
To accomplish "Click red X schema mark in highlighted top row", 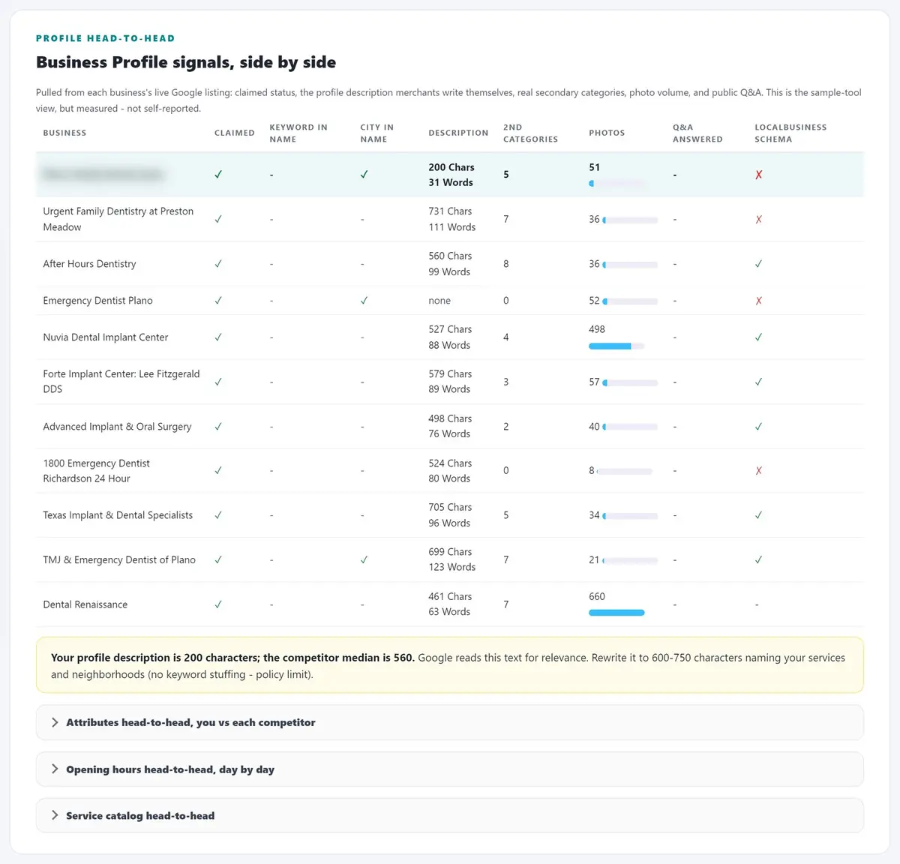I will 759,175.
